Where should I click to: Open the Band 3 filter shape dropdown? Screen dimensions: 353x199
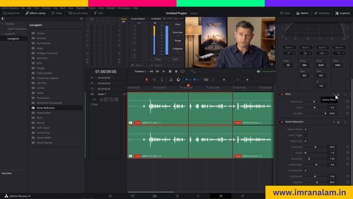[322, 53]
